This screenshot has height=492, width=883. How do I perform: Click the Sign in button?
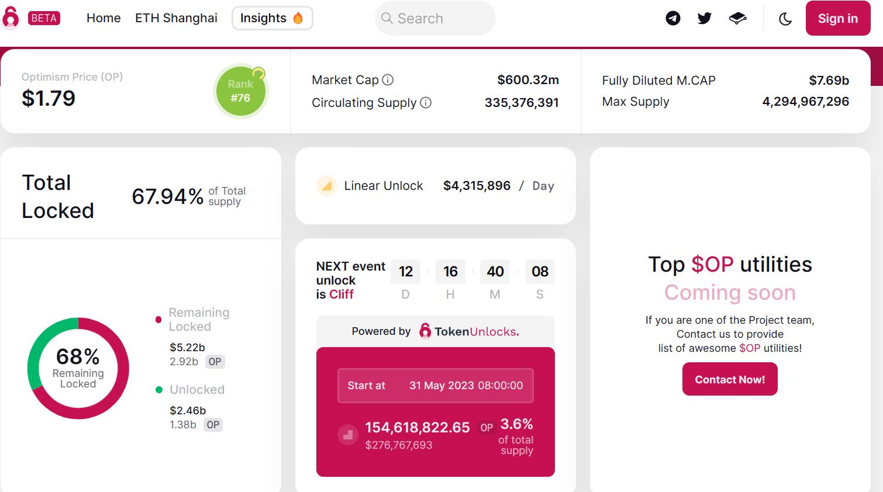pos(837,18)
